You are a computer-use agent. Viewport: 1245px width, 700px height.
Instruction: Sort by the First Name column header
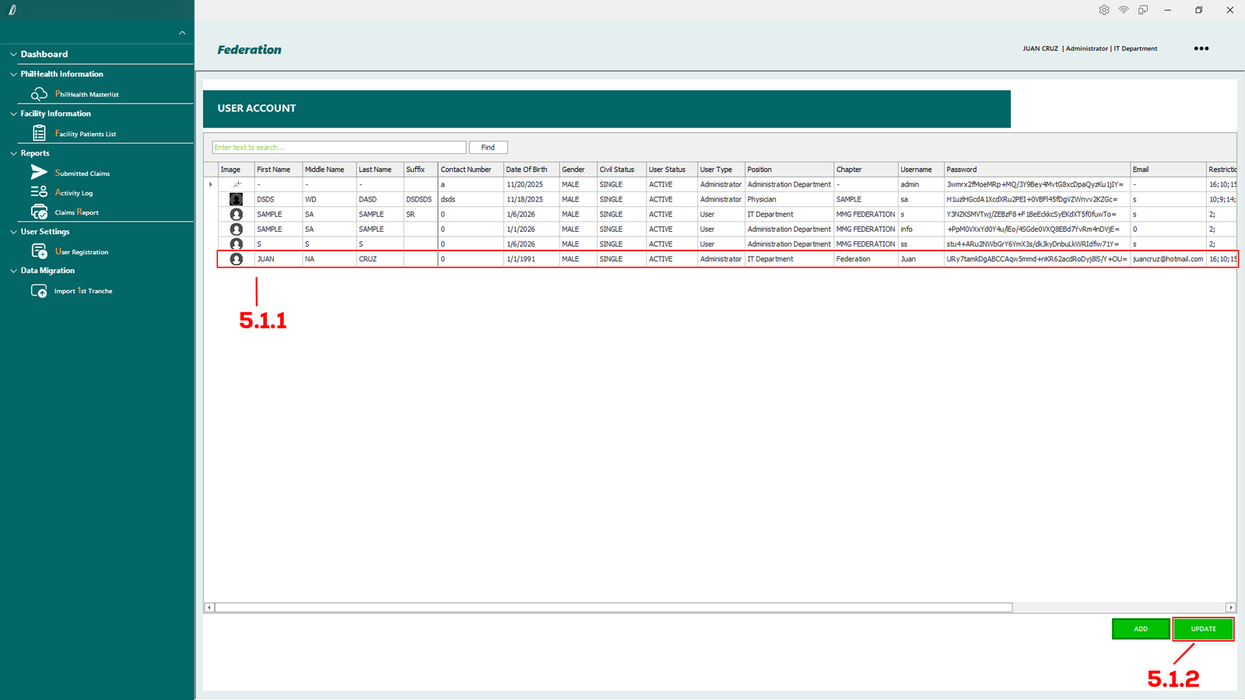(274, 170)
